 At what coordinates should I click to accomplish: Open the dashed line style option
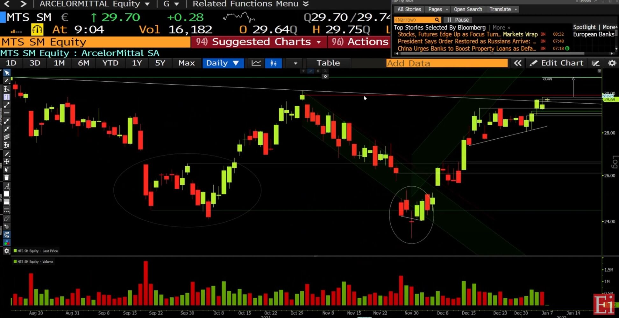click(x=7, y=210)
